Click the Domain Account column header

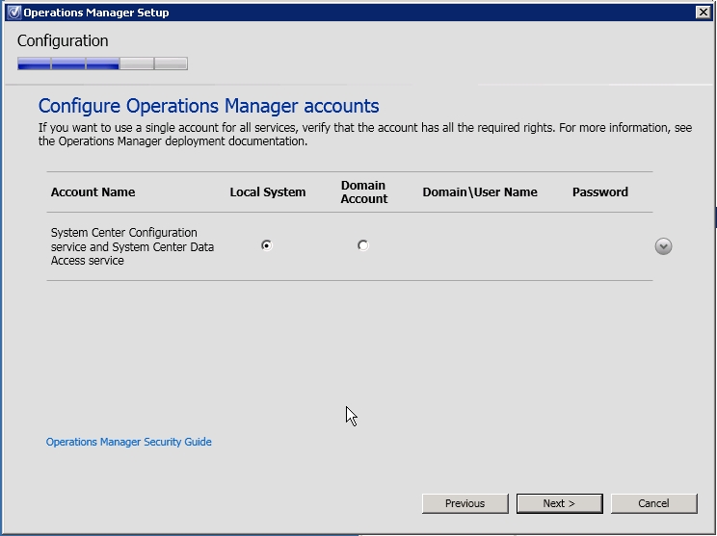click(363, 192)
